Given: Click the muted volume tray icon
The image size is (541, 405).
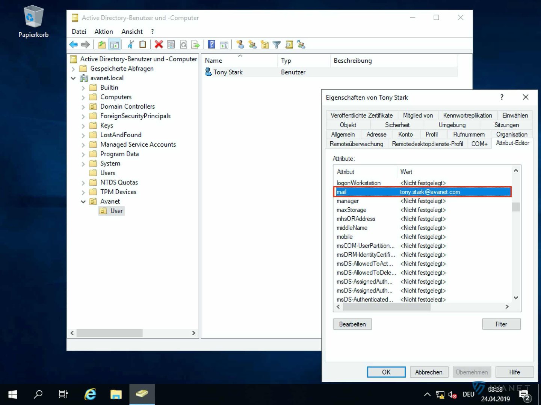Looking at the screenshot, I should pyautogui.click(x=452, y=395).
